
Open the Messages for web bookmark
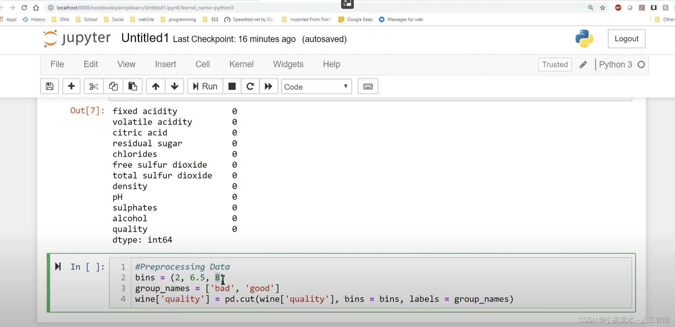[x=401, y=20]
